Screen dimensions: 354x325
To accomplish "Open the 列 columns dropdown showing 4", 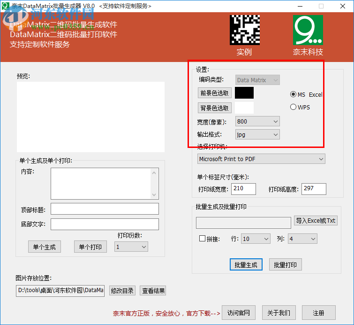I will click(x=302, y=239).
